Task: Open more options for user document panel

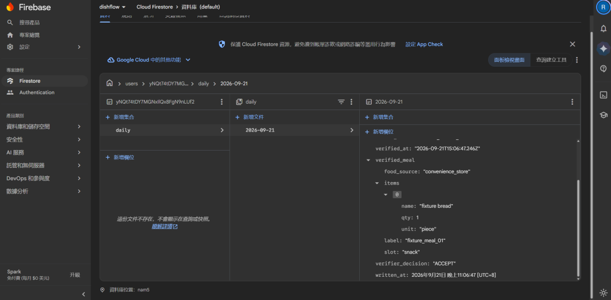Action: pos(222,102)
